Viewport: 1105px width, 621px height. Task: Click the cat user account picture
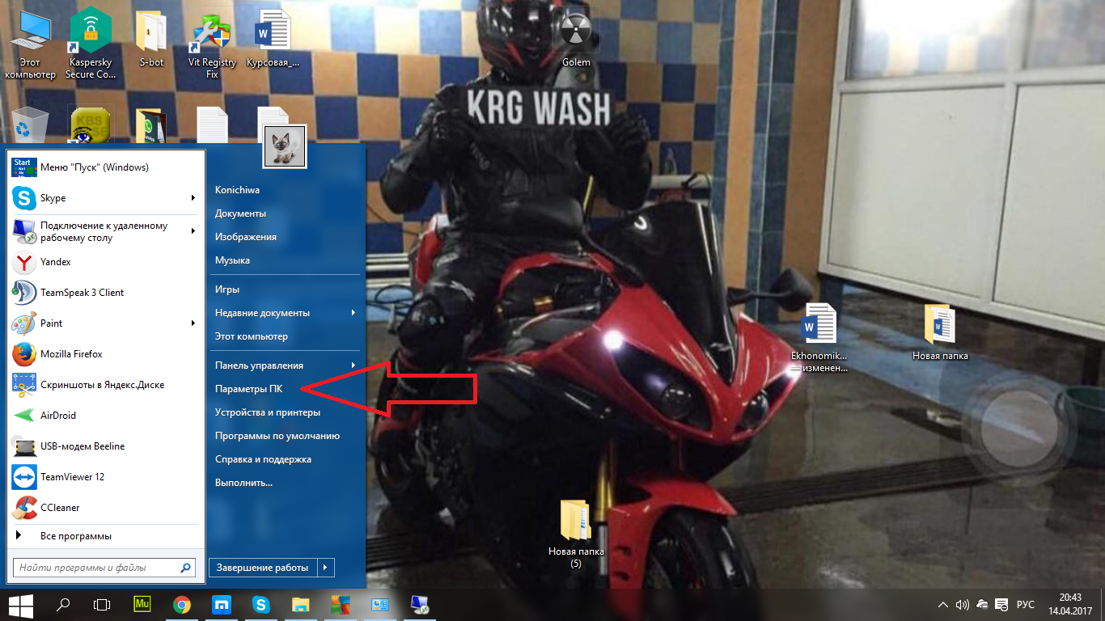(x=286, y=147)
